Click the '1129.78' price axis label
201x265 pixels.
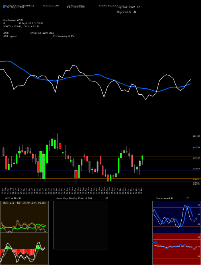(x=197, y=169)
